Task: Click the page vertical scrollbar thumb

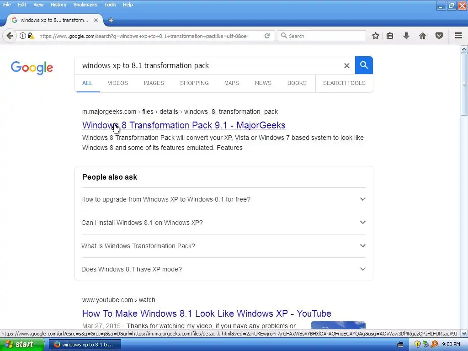Action: tap(464, 84)
